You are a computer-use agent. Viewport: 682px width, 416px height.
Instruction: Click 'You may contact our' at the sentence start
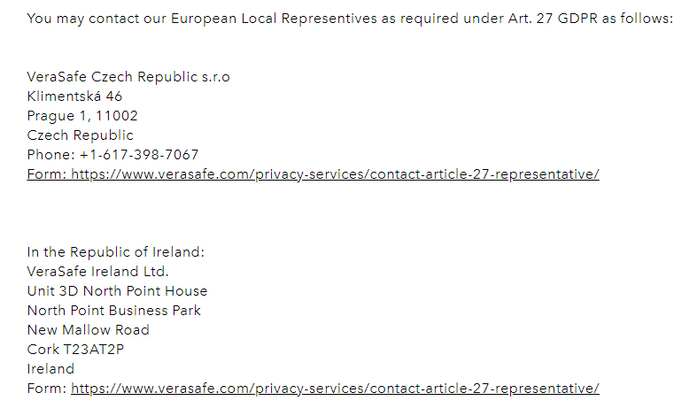(97, 19)
